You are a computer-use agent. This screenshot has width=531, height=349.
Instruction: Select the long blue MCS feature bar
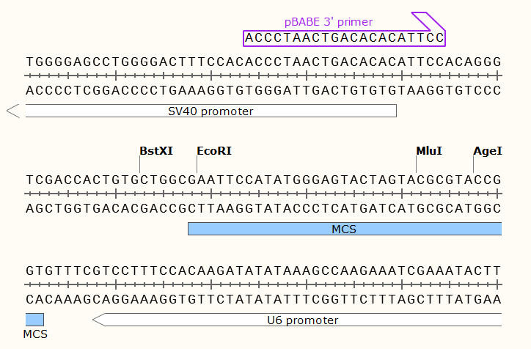pyautogui.click(x=345, y=229)
